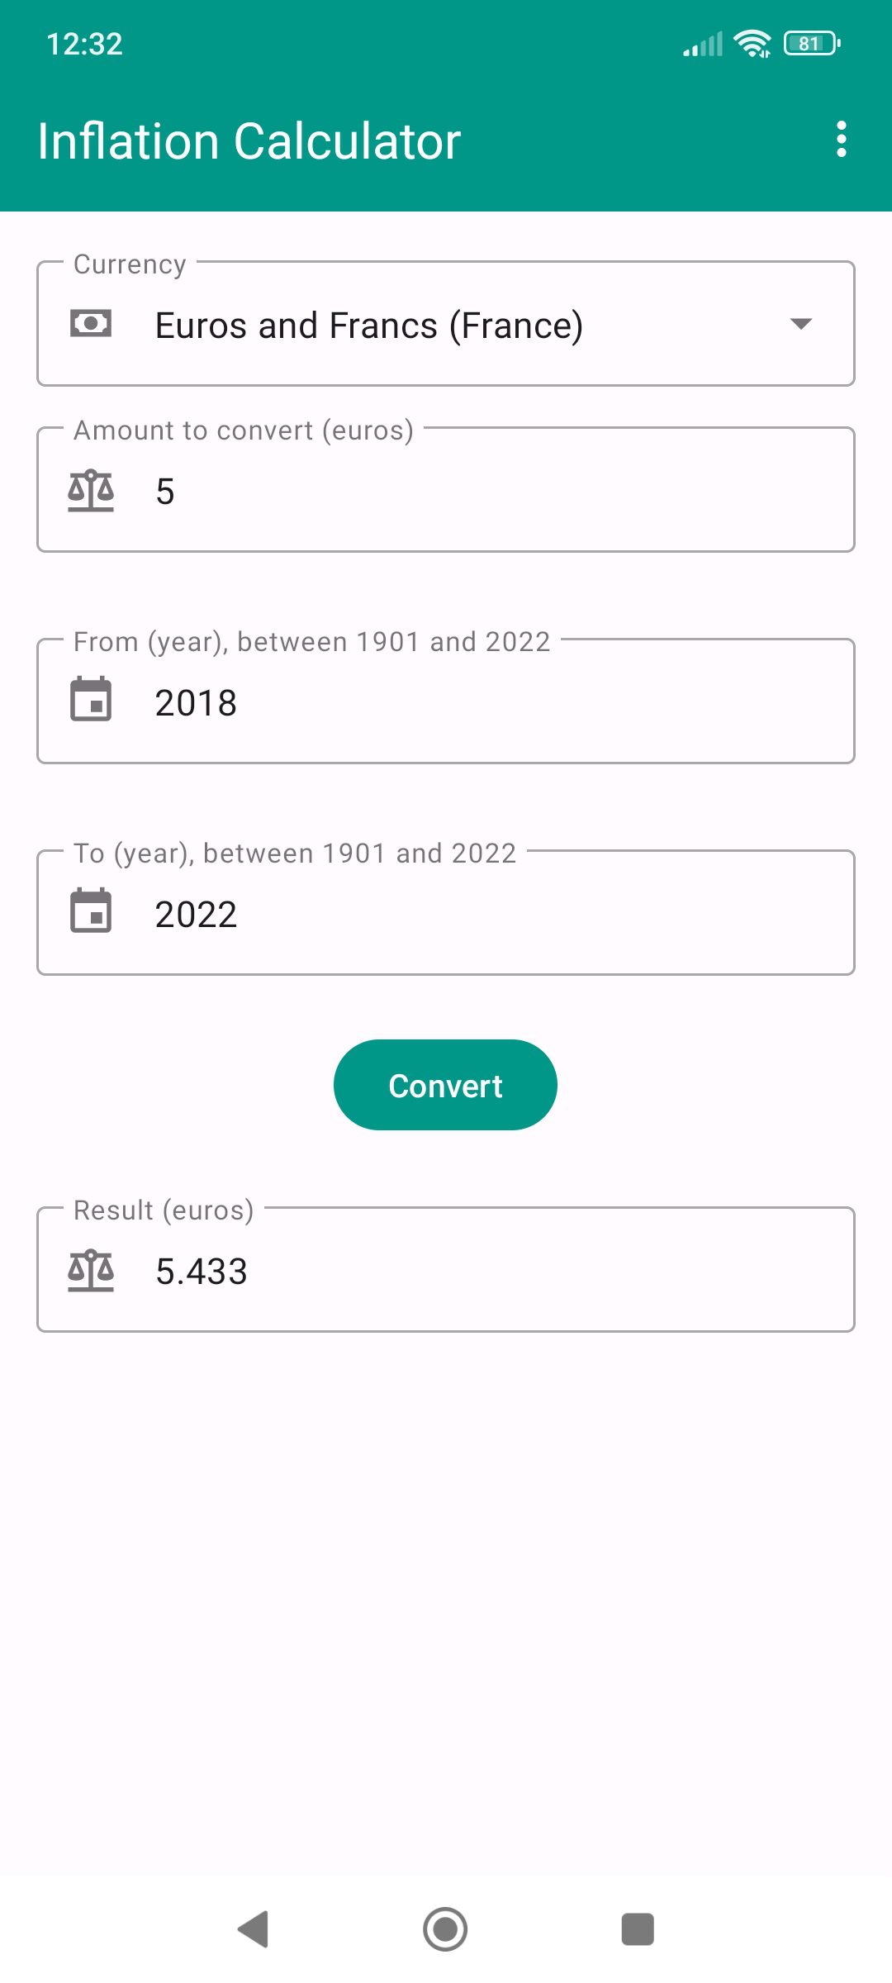Open the three-dot overflow menu
This screenshot has width=892, height=1983.
[x=841, y=139]
